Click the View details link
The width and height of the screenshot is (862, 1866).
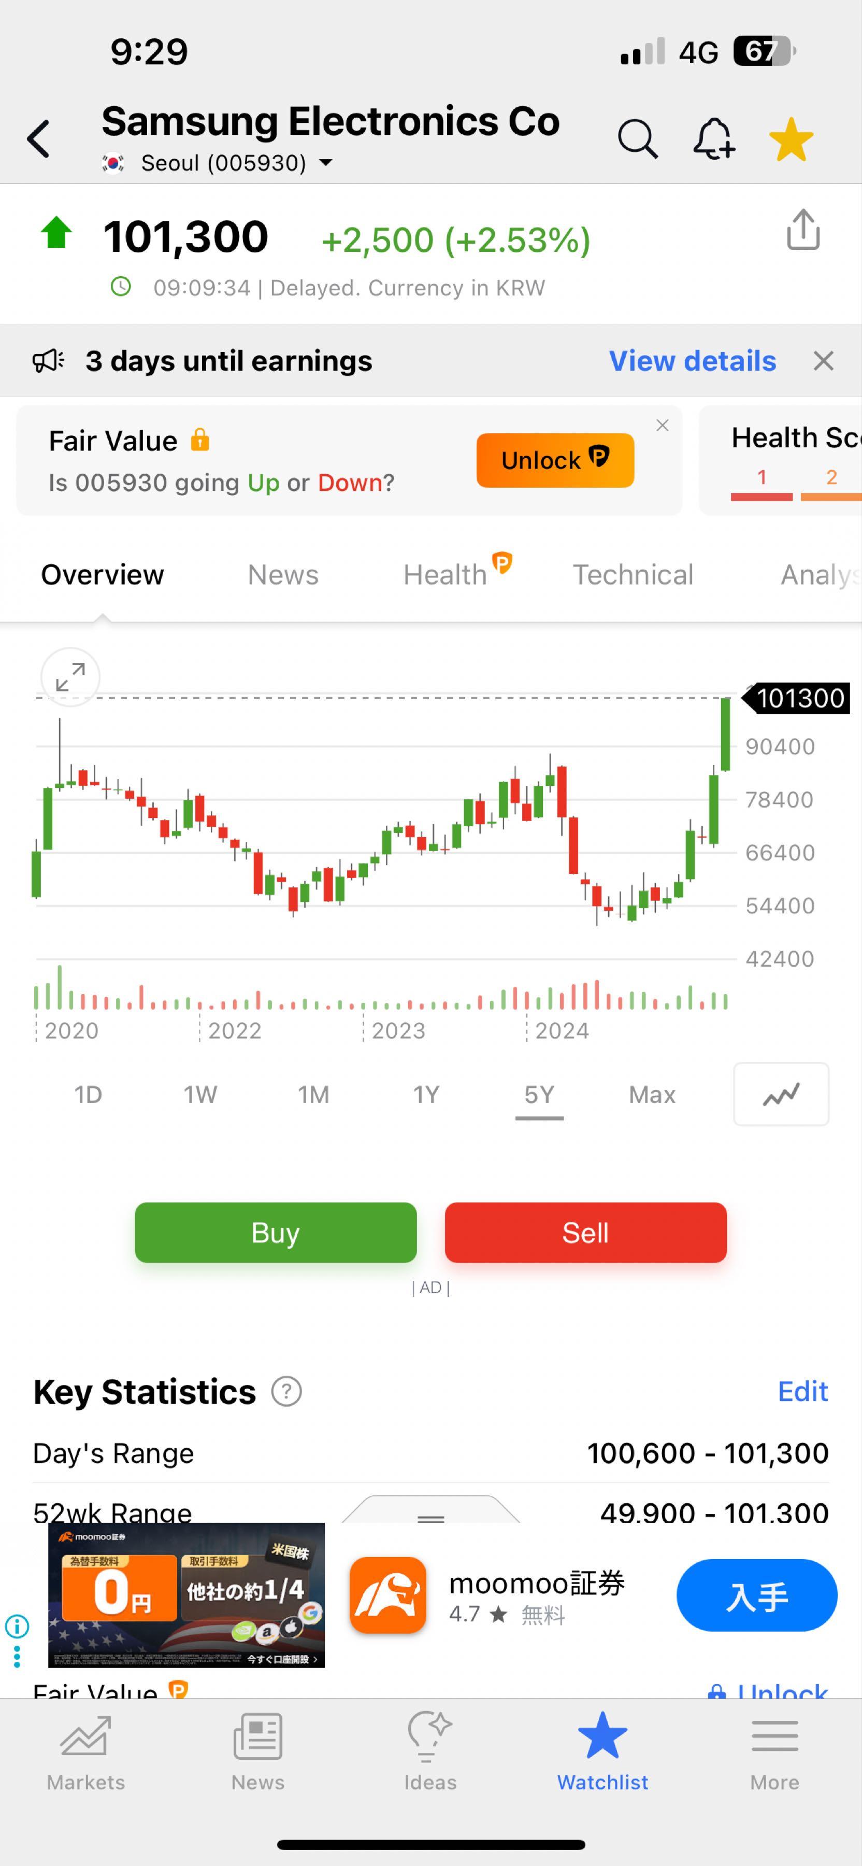pos(692,361)
